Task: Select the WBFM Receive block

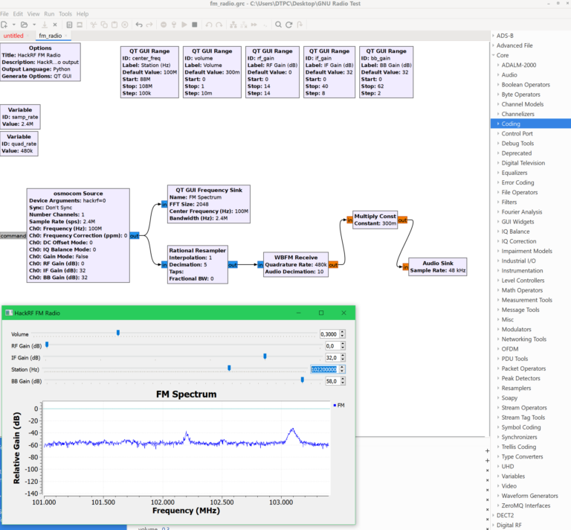Action: [296, 265]
